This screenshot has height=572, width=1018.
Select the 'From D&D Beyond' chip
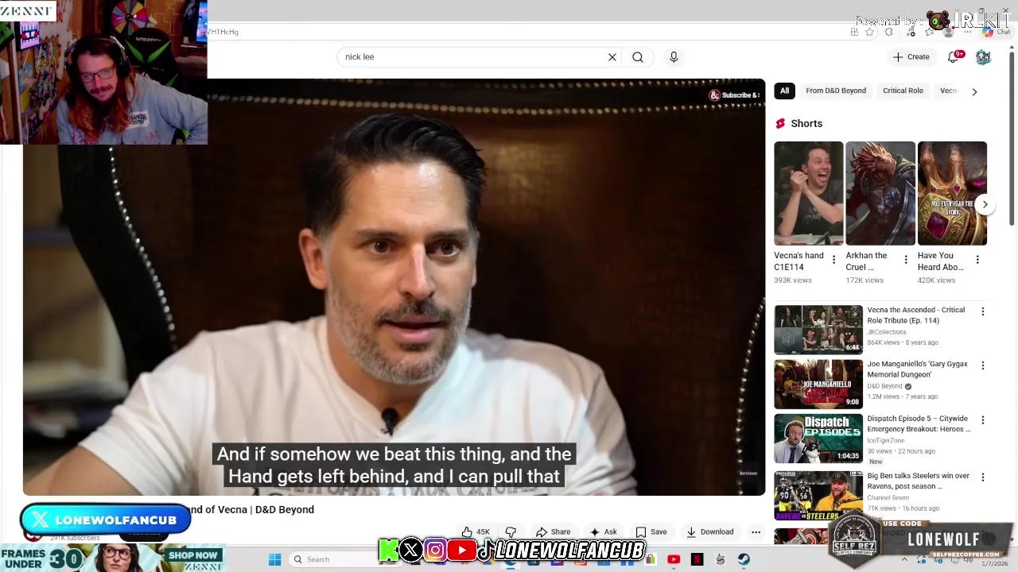[836, 91]
